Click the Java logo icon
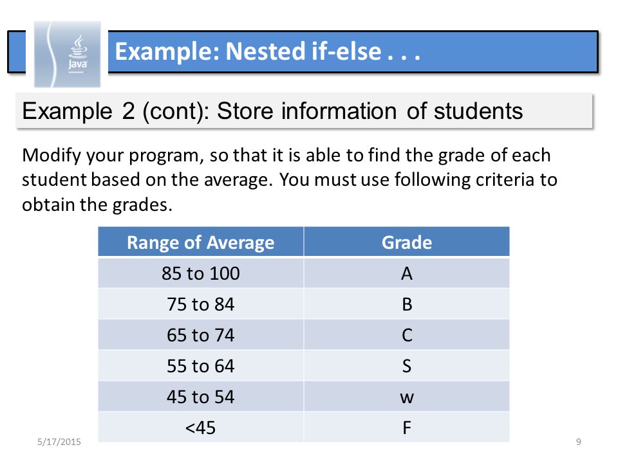Screen dimensions: 618x463 coord(68,54)
